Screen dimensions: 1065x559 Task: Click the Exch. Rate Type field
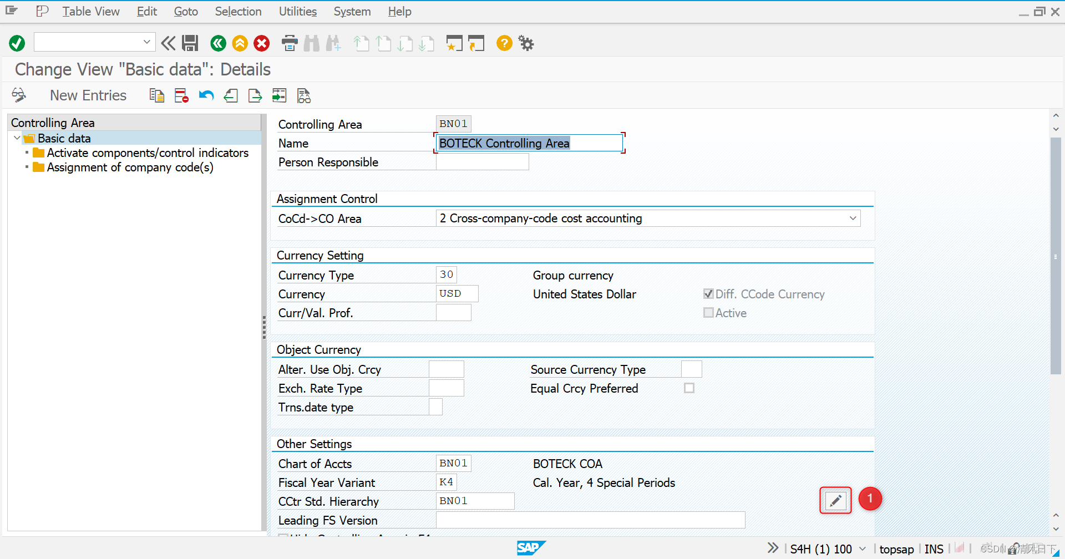(447, 388)
